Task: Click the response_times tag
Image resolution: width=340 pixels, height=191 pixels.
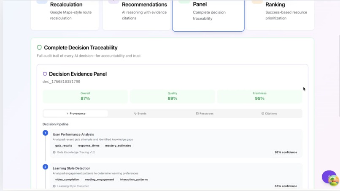Action: coord(89,146)
